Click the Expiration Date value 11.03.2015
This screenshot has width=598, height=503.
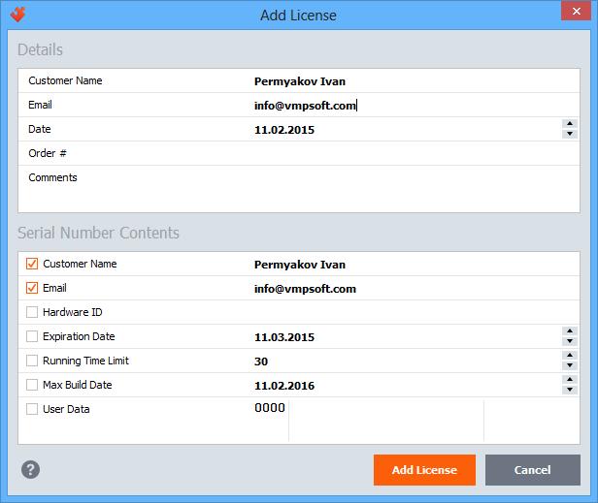284,337
